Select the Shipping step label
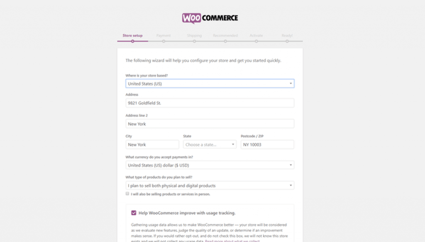 pyautogui.click(x=195, y=36)
